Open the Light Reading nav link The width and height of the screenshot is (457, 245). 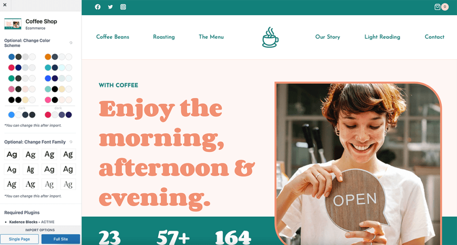point(382,37)
